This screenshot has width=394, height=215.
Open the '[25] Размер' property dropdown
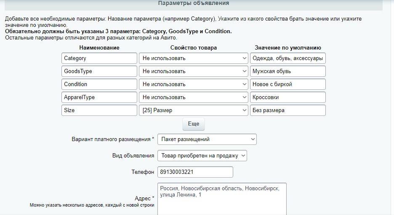194,110
